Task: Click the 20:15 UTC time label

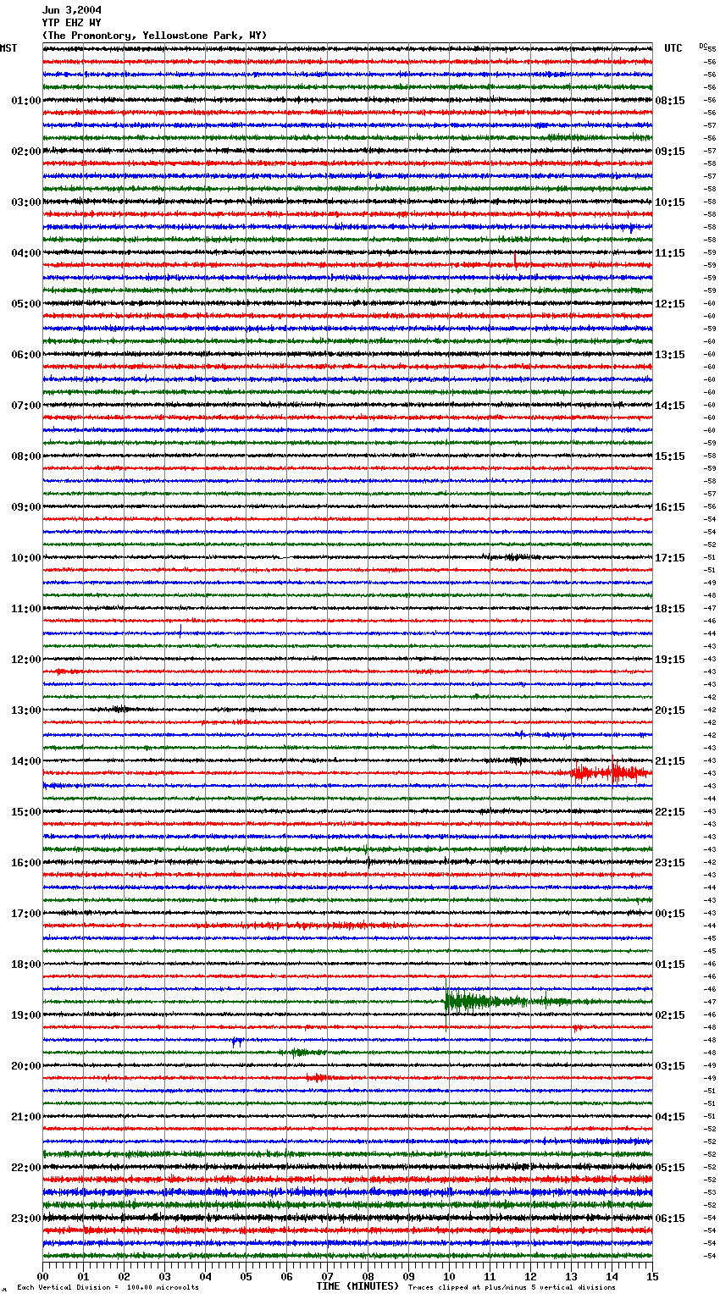Action: pos(670,710)
